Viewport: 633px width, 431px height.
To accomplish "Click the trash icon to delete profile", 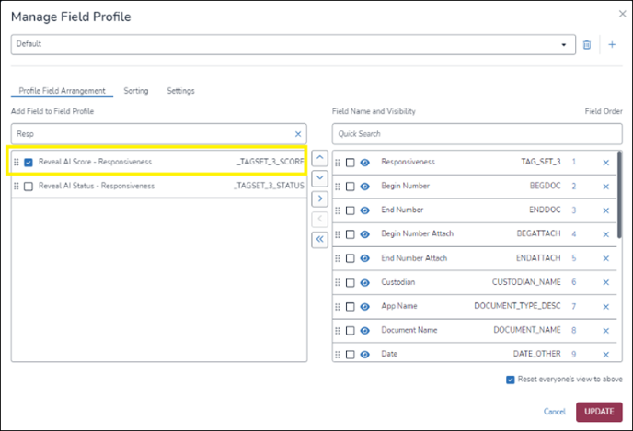I will click(x=587, y=44).
